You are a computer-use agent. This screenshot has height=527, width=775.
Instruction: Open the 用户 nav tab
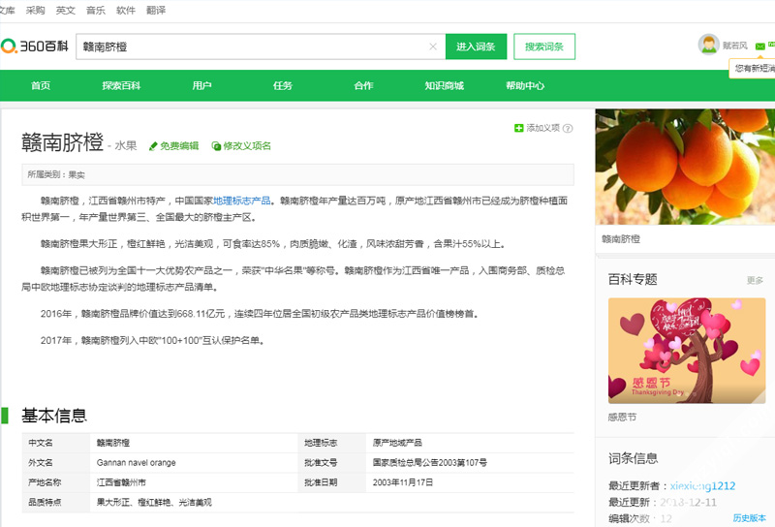(201, 85)
